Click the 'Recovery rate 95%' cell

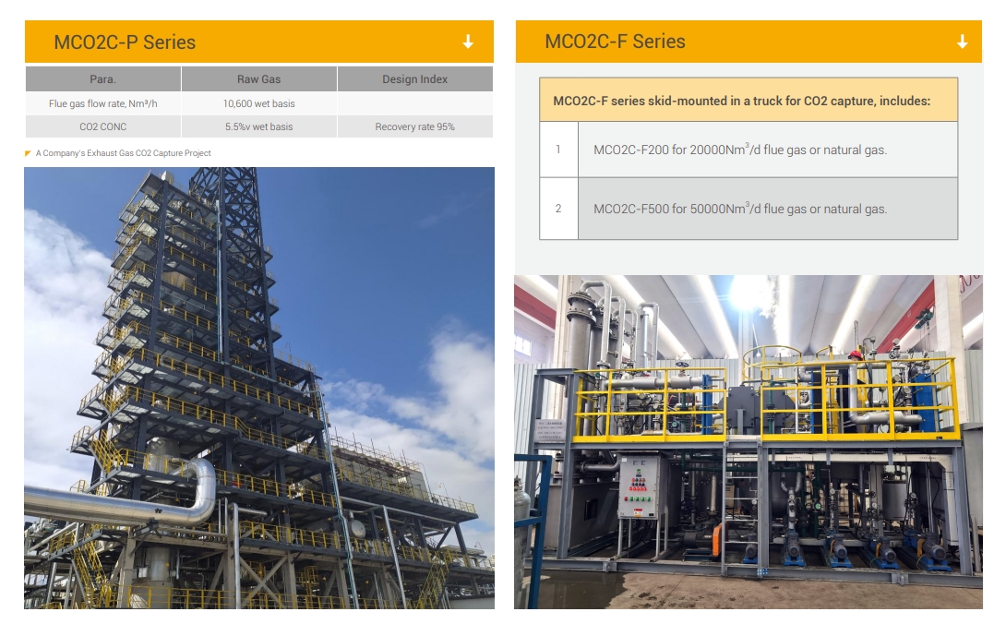pyautogui.click(x=414, y=126)
